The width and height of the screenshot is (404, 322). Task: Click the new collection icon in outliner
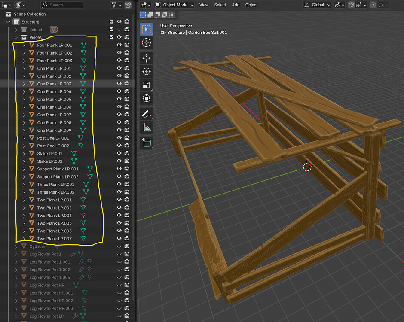coord(128,5)
